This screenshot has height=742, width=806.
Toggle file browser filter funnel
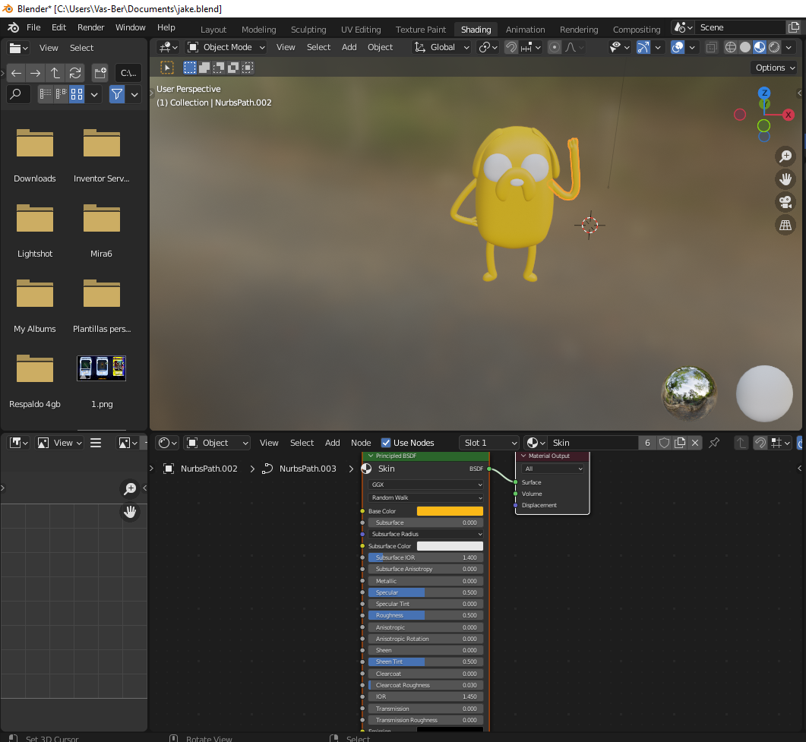click(117, 94)
